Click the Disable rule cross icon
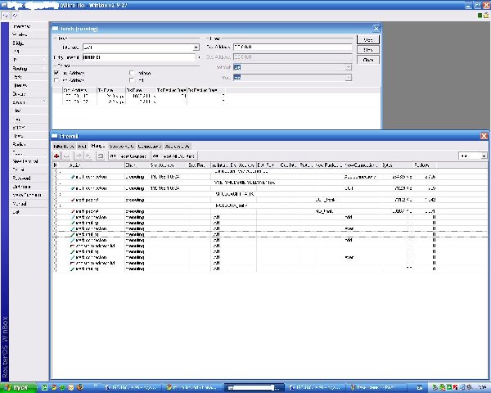 point(88,155)
